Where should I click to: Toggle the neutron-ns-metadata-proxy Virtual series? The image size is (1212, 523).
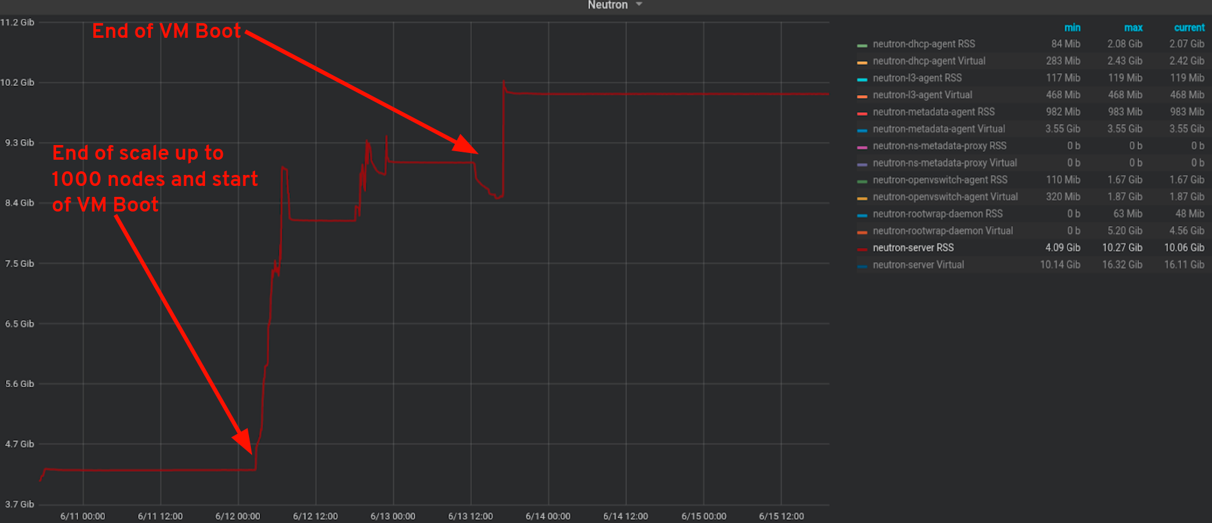(x=945, y=163)
